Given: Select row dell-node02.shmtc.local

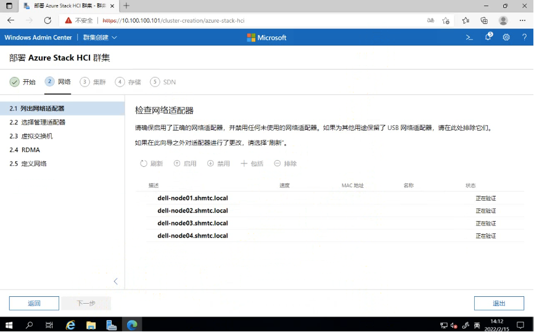Looking at the screenshot, I should [335, 211].
